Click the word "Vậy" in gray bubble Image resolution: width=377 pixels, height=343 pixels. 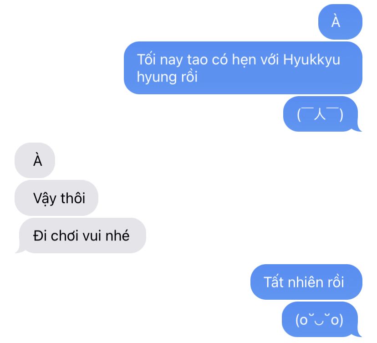[x=45, y=199]
